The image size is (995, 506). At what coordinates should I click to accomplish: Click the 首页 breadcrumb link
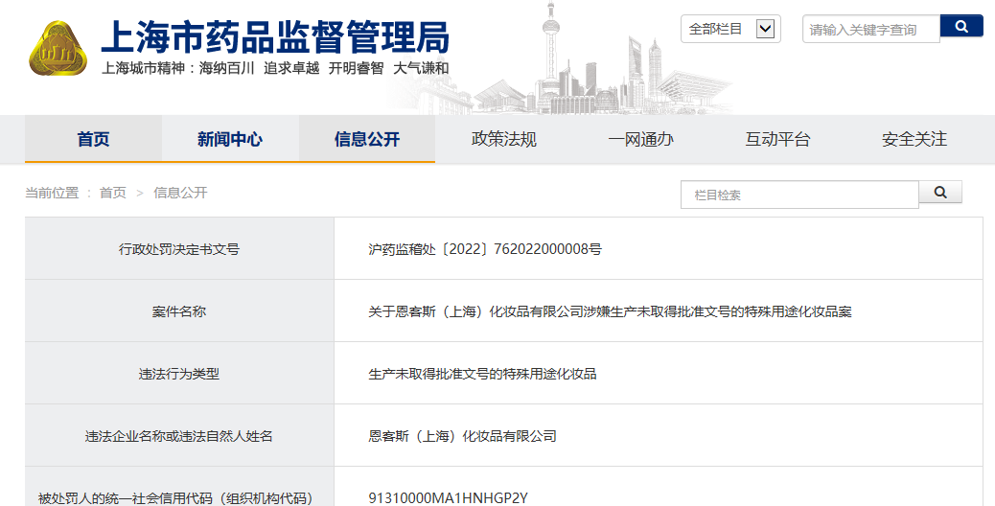point(112,193)
